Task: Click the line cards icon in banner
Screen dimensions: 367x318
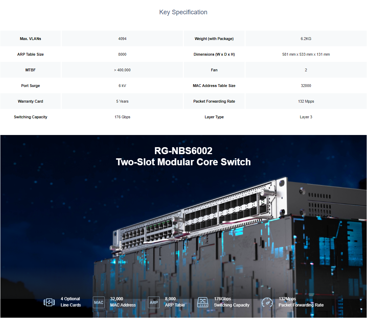Action: pyautogui.click(x=49, y=302)
